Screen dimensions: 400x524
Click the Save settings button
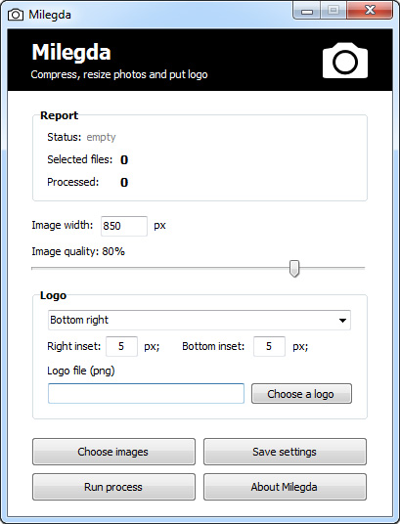click(x=285, y=452)
